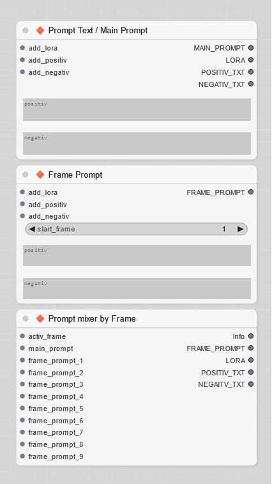Image resolution: width=272 pixels, height=484 pixels.
Task: Focus the negativ text box in Frame Prompt
Action: tap(137, 288)
